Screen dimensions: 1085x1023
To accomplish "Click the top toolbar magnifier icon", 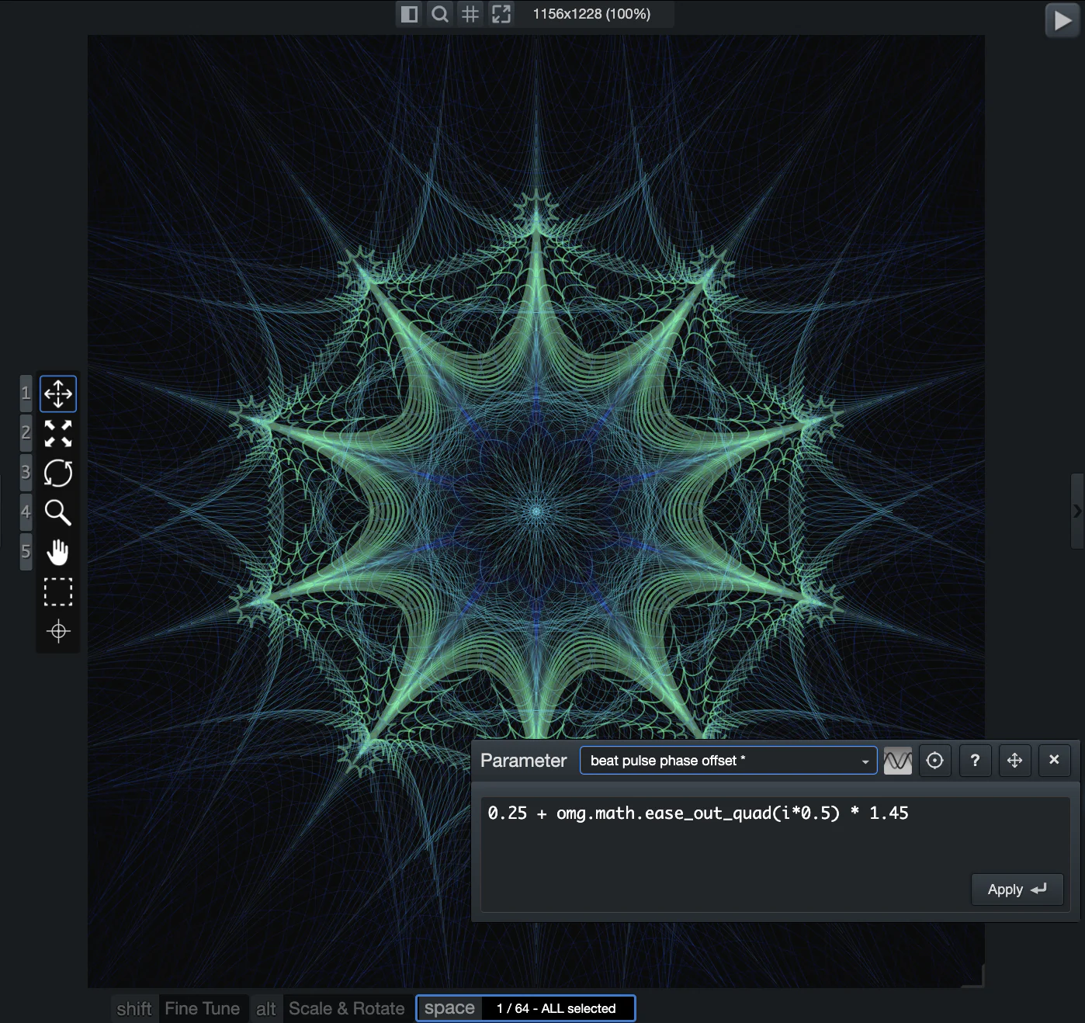I will point(440,14).
